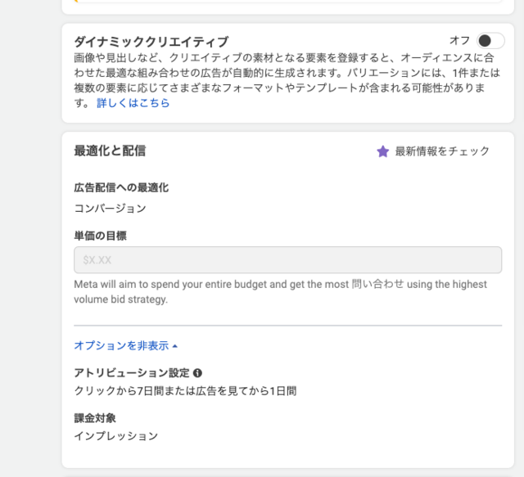Viewport: 524px width, 477px height.
Task: Click the purple star icon
Action: [x=382, y=151]
